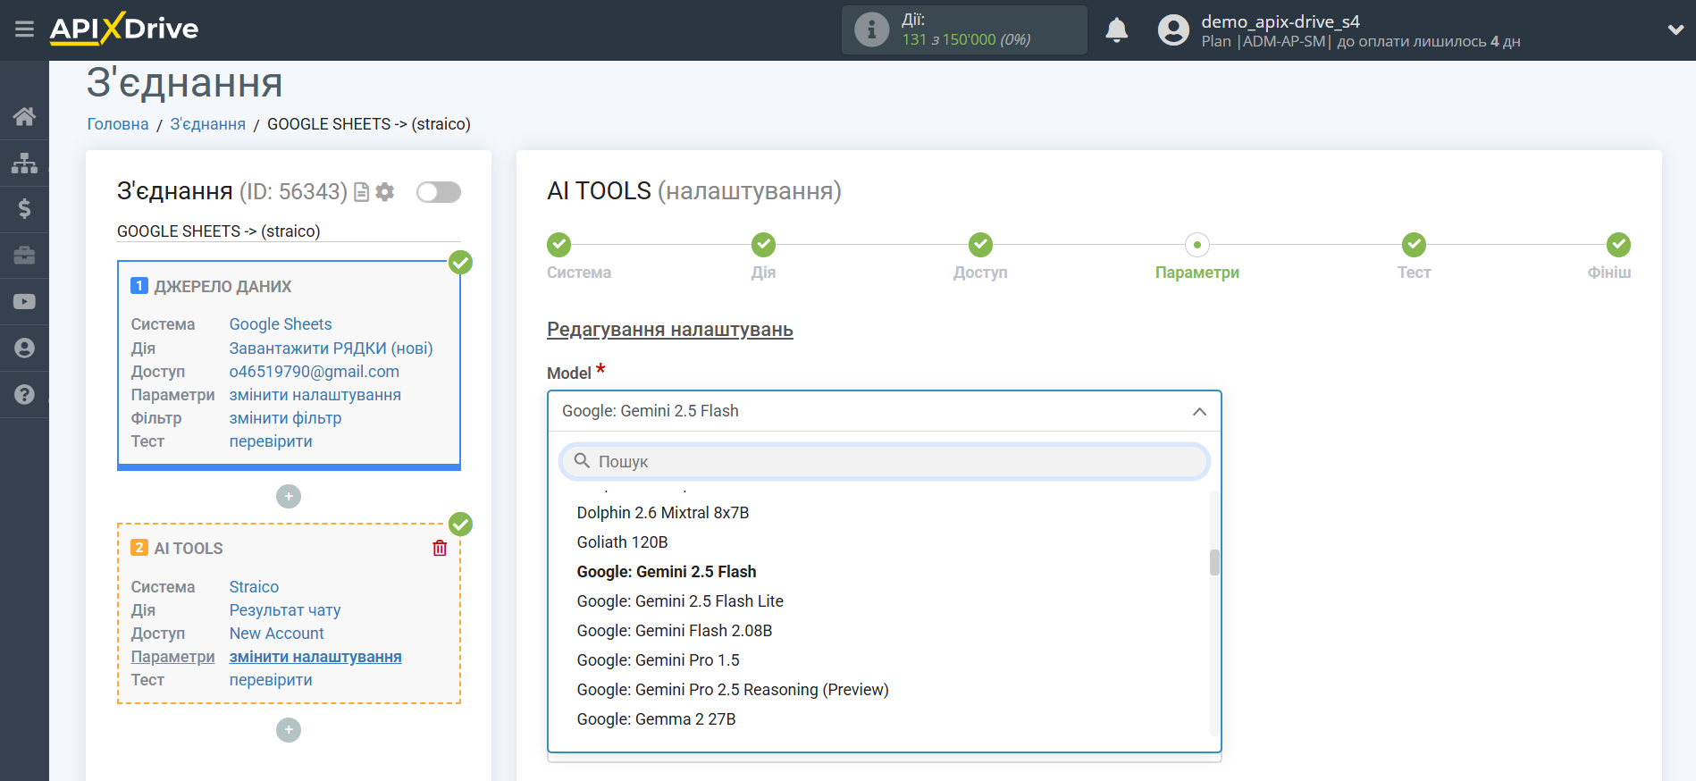Select Google: Gemini Pro 1.5 from the list
This screenshot has width=1696, height=781.
click(x=658, y=660)
